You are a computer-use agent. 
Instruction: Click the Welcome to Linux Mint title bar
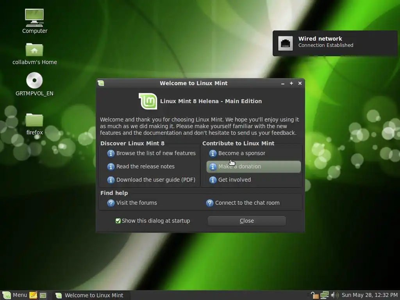point(193,83)
